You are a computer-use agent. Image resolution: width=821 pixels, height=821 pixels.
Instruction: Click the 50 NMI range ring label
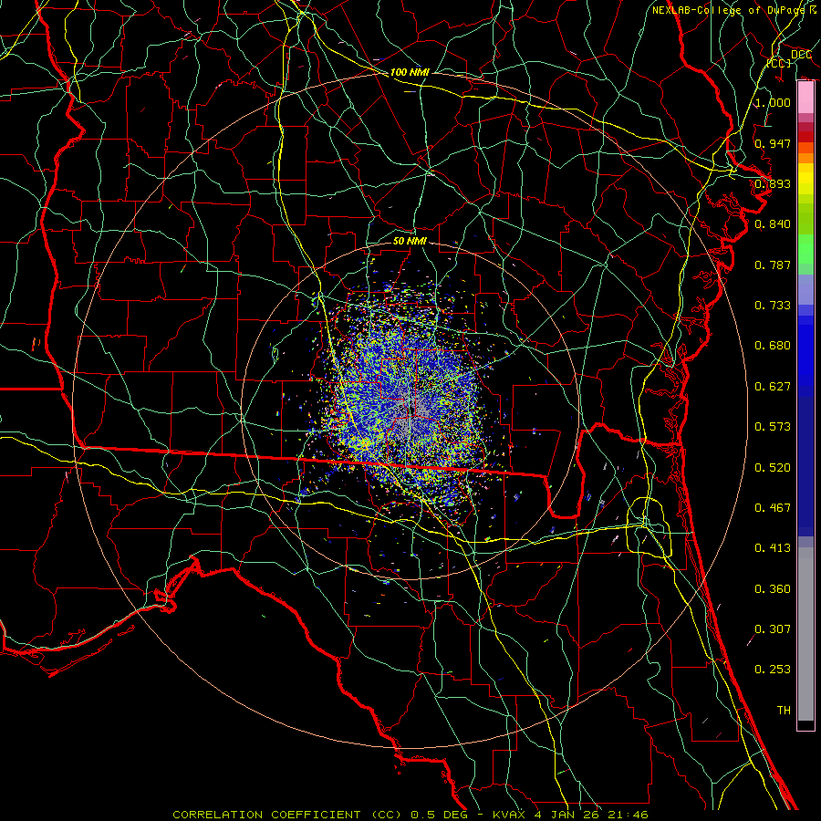tap(410, 241)
